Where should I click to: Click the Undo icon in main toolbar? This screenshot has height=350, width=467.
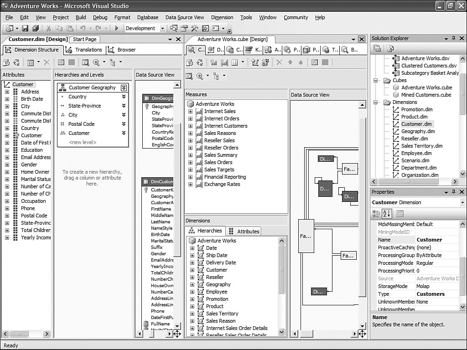(83, 28)
